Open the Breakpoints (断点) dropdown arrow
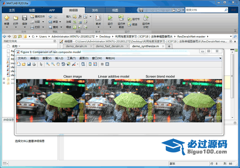Screen dimensions: 240x168 click(x=98, y=27)
